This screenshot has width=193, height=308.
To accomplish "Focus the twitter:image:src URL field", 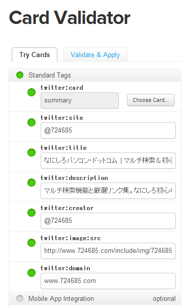I will [x=108, y=251].
